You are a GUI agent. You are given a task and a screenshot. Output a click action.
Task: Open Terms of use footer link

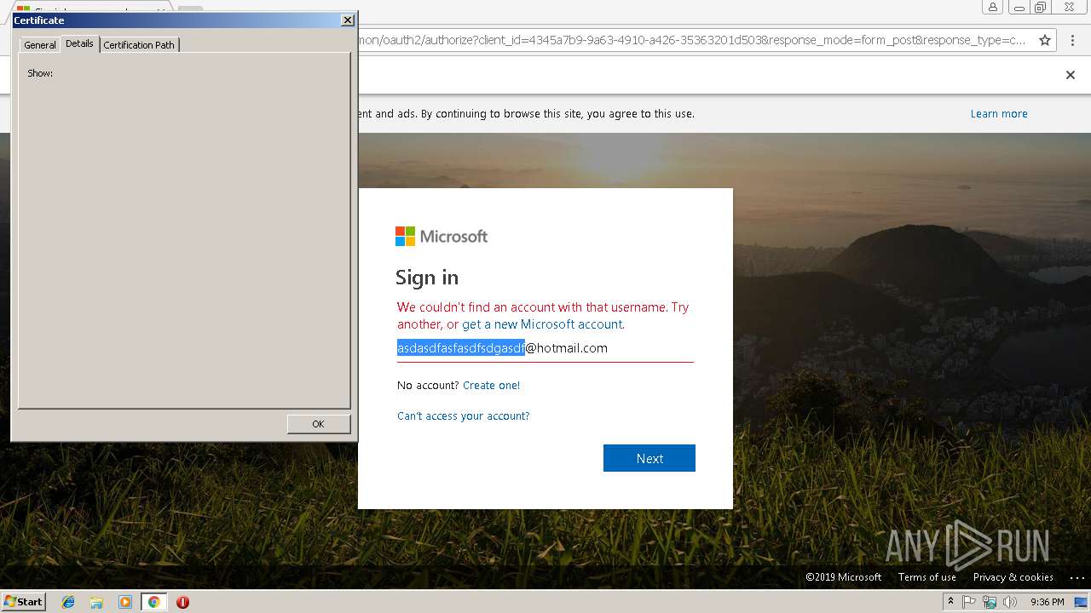click(927, 577)
